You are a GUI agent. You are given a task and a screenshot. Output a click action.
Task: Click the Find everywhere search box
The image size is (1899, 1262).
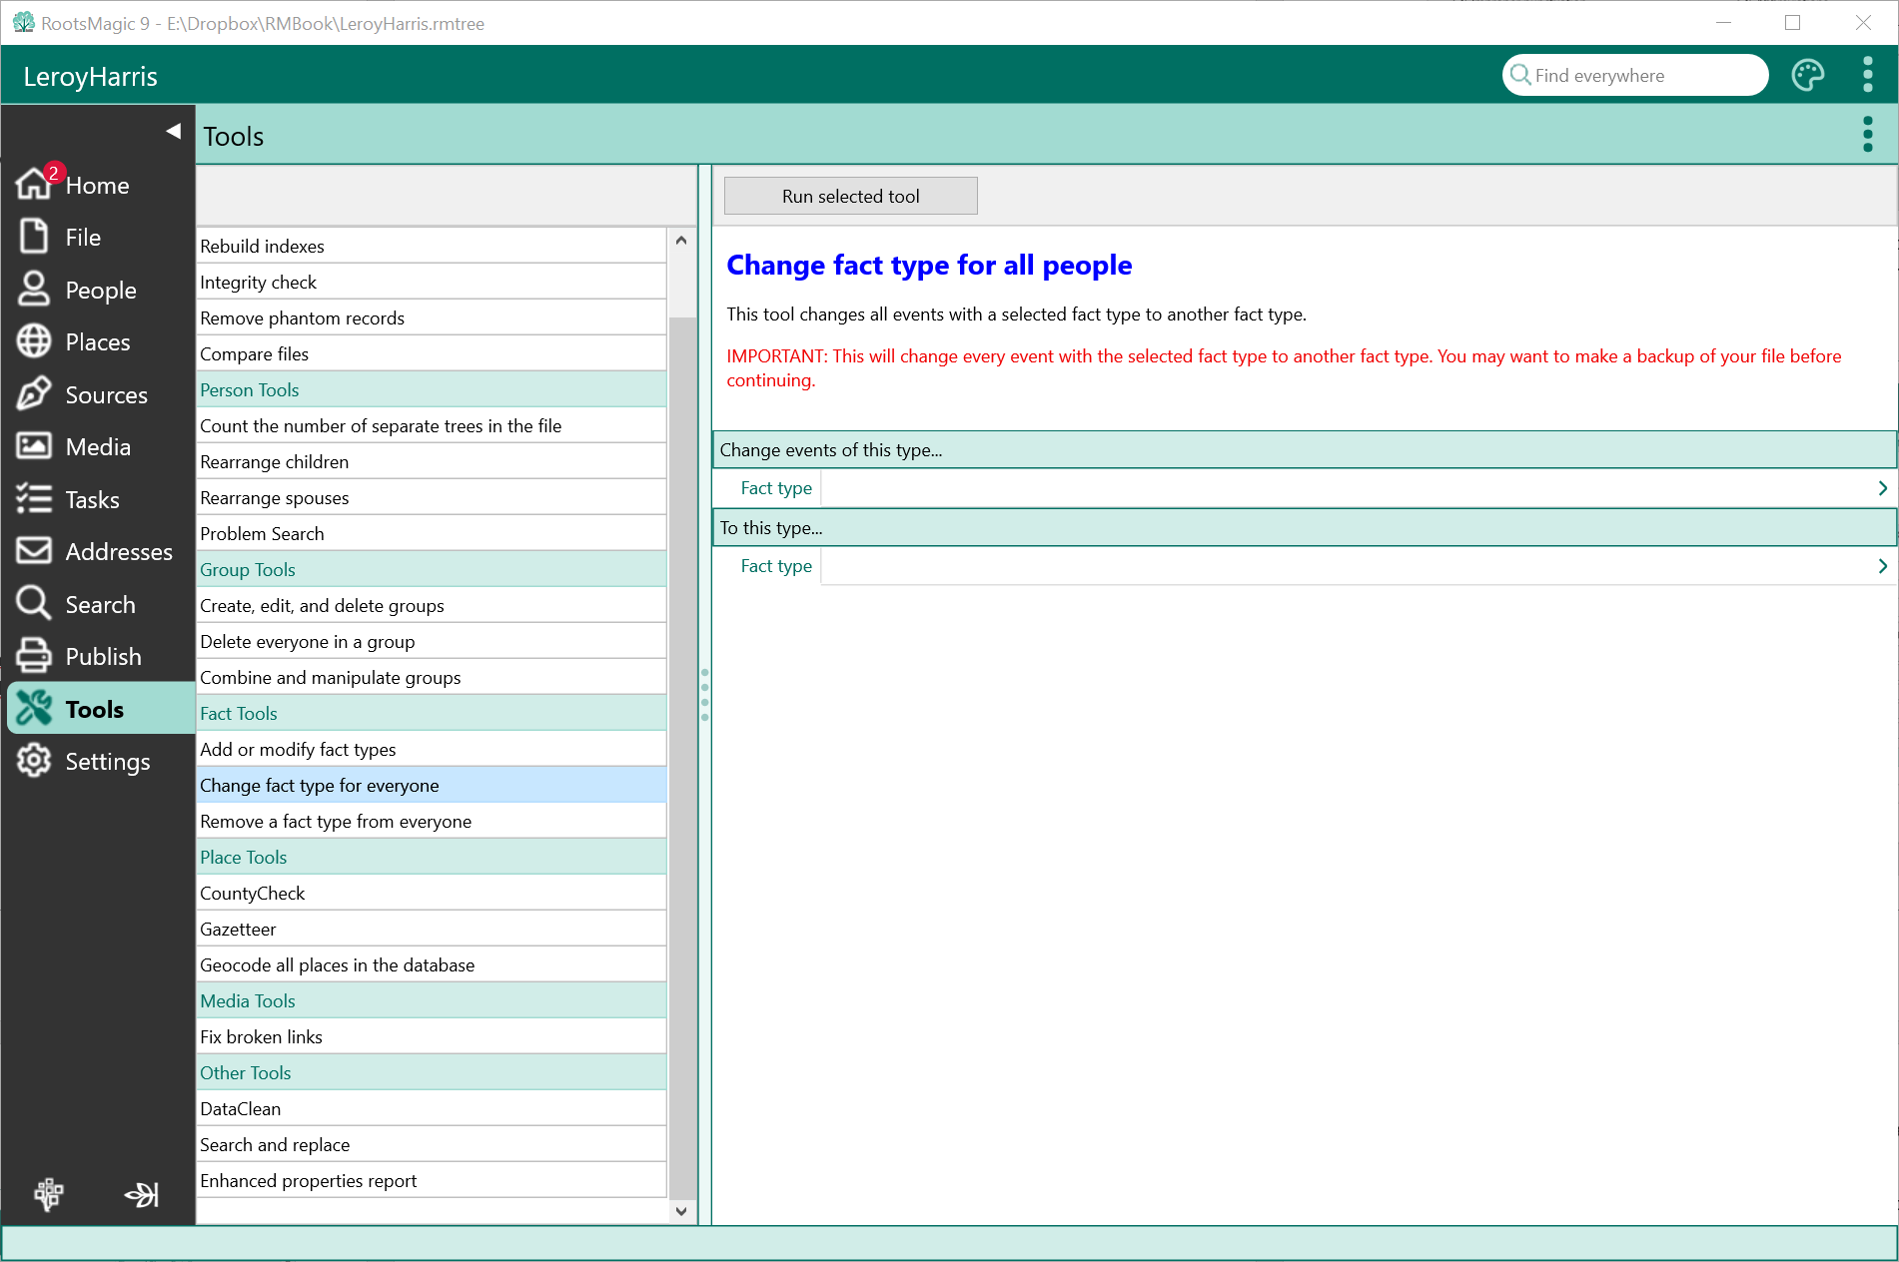click(x=1638, y=76)
